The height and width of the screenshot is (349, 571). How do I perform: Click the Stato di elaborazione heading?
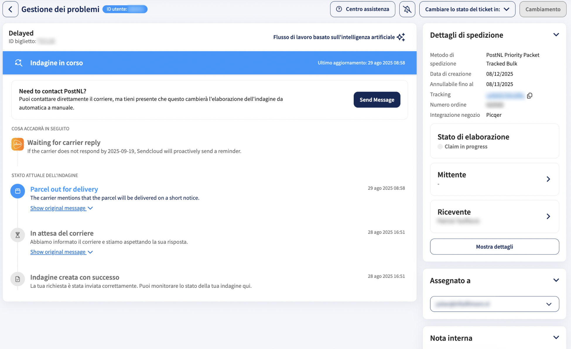coord(473,137)
